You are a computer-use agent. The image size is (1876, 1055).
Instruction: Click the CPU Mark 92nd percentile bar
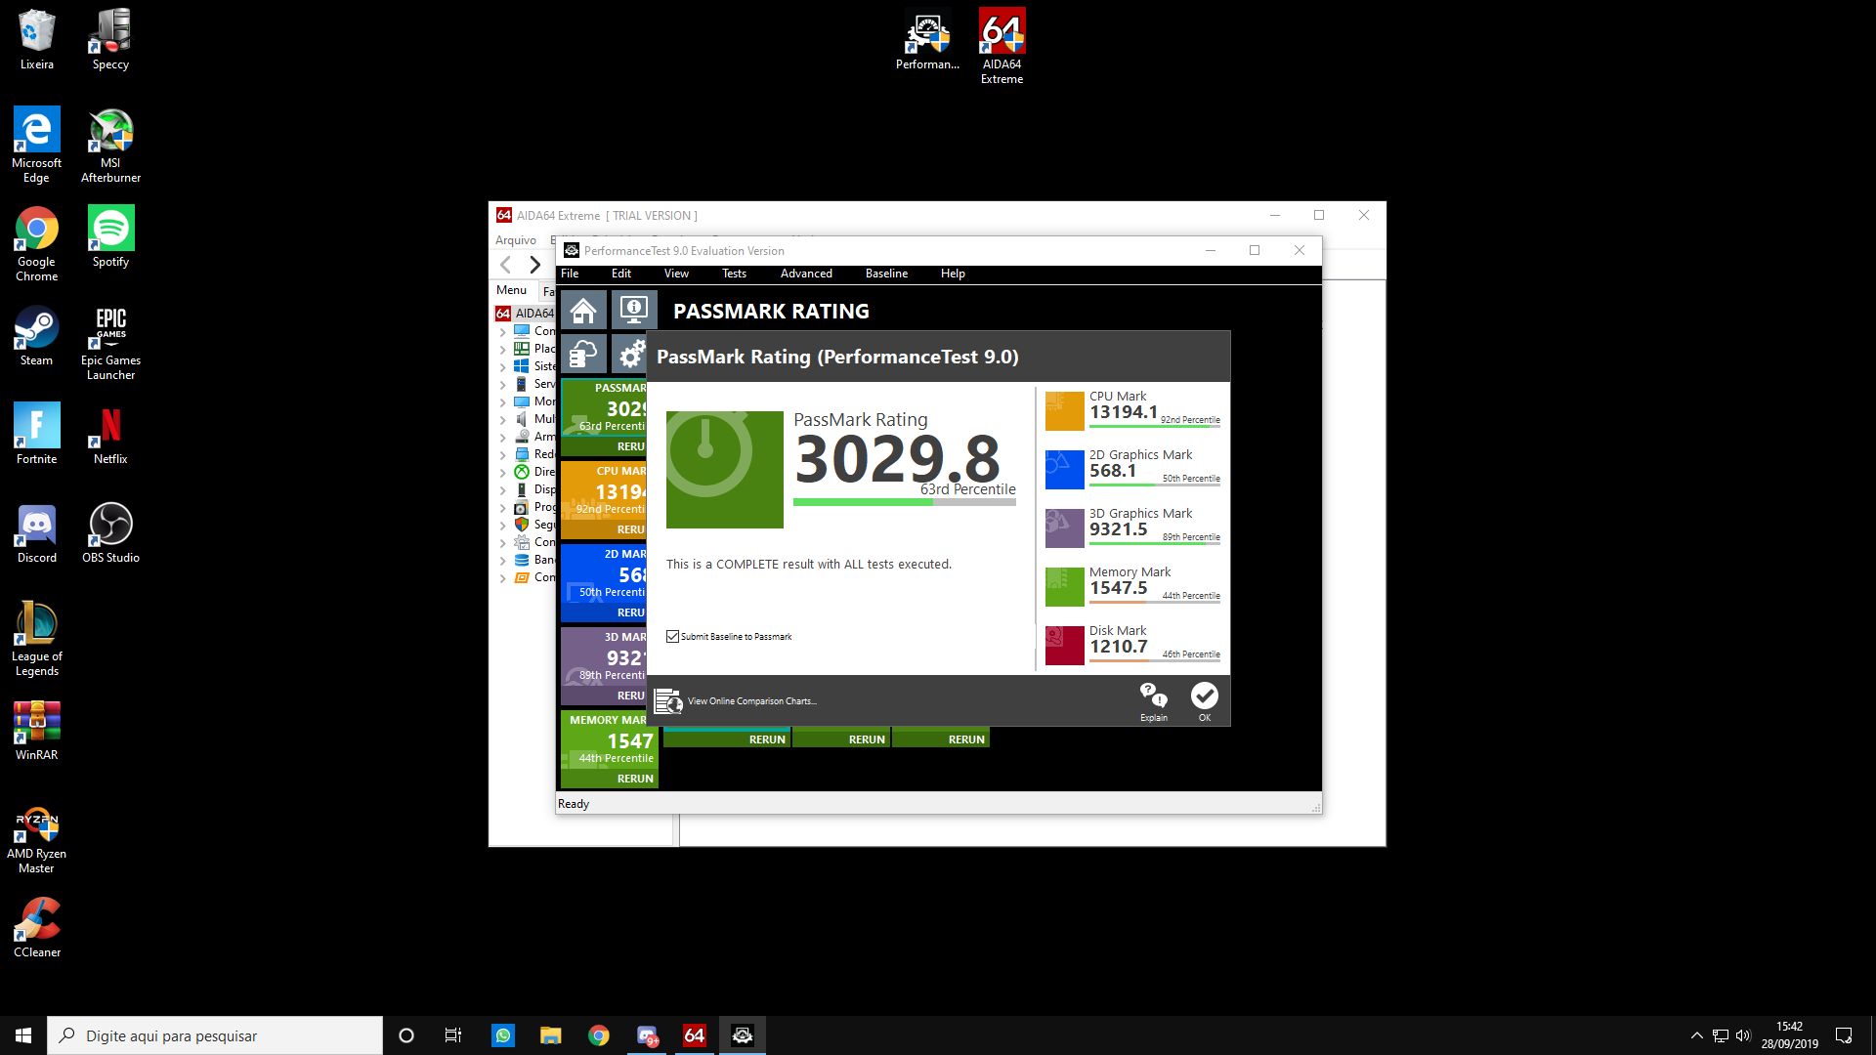point(1155,427)
